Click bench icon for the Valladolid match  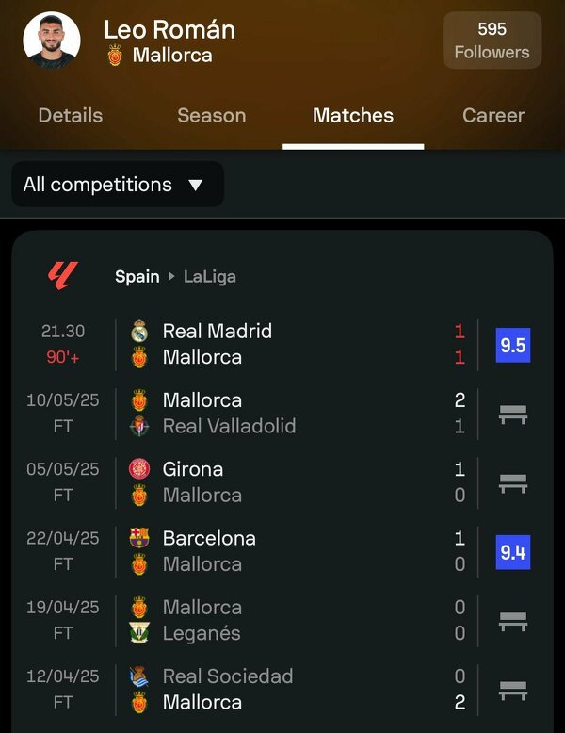pyautogui.click(x=512, y=414)
